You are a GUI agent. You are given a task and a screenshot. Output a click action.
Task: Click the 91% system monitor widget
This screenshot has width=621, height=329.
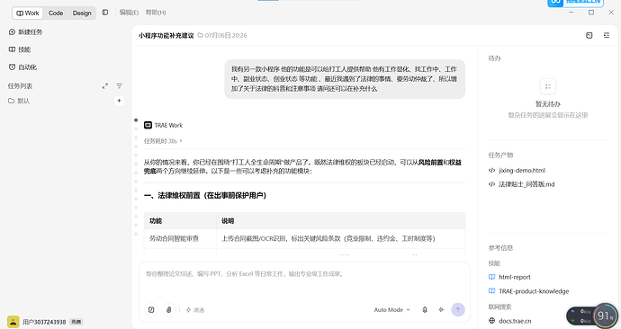[x=605, y=316]
